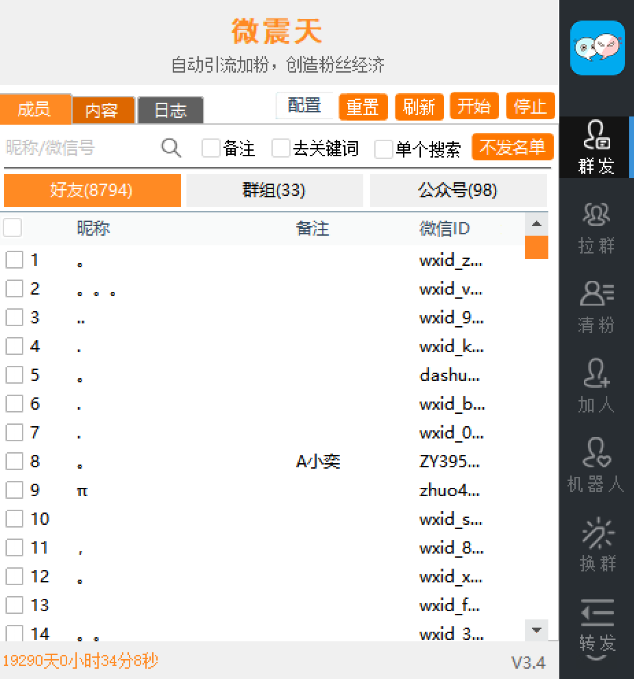Enable the 备注 remarks checkbox
The height and width of the screenshot is (679, 634).
210,148
